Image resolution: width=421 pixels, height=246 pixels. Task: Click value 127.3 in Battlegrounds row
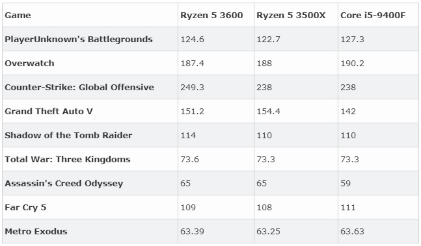352,40
